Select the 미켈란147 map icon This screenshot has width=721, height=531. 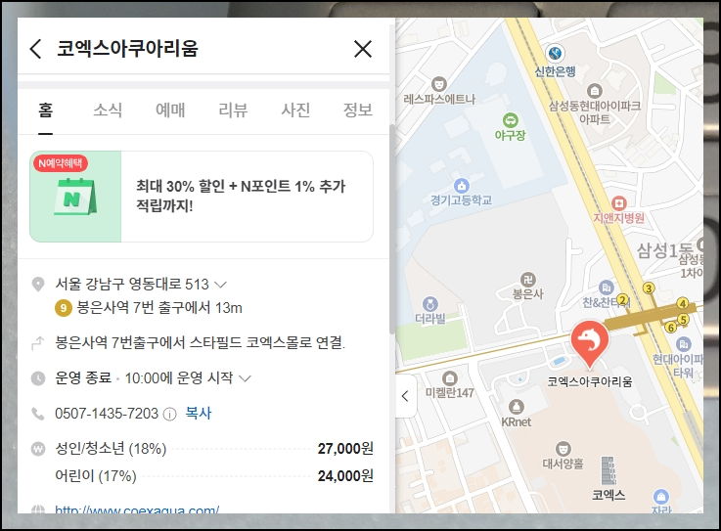[x=449, y=378]
